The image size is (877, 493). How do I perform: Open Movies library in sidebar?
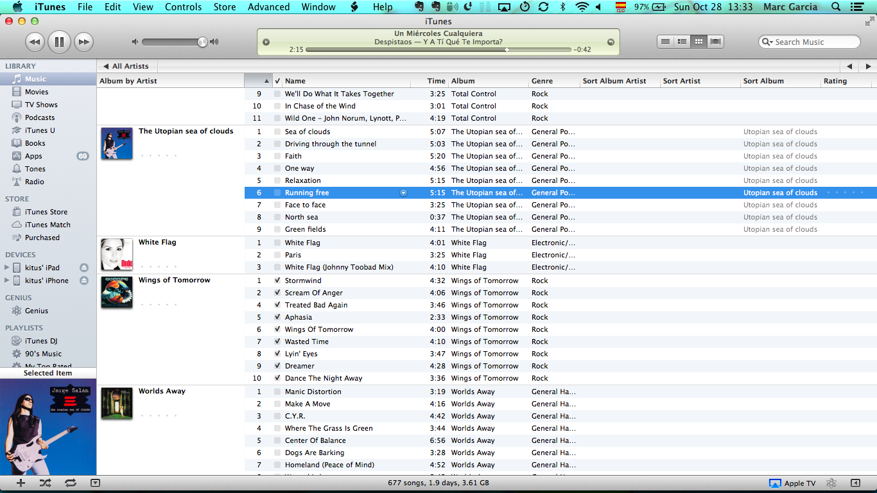[x=37, y=92]
